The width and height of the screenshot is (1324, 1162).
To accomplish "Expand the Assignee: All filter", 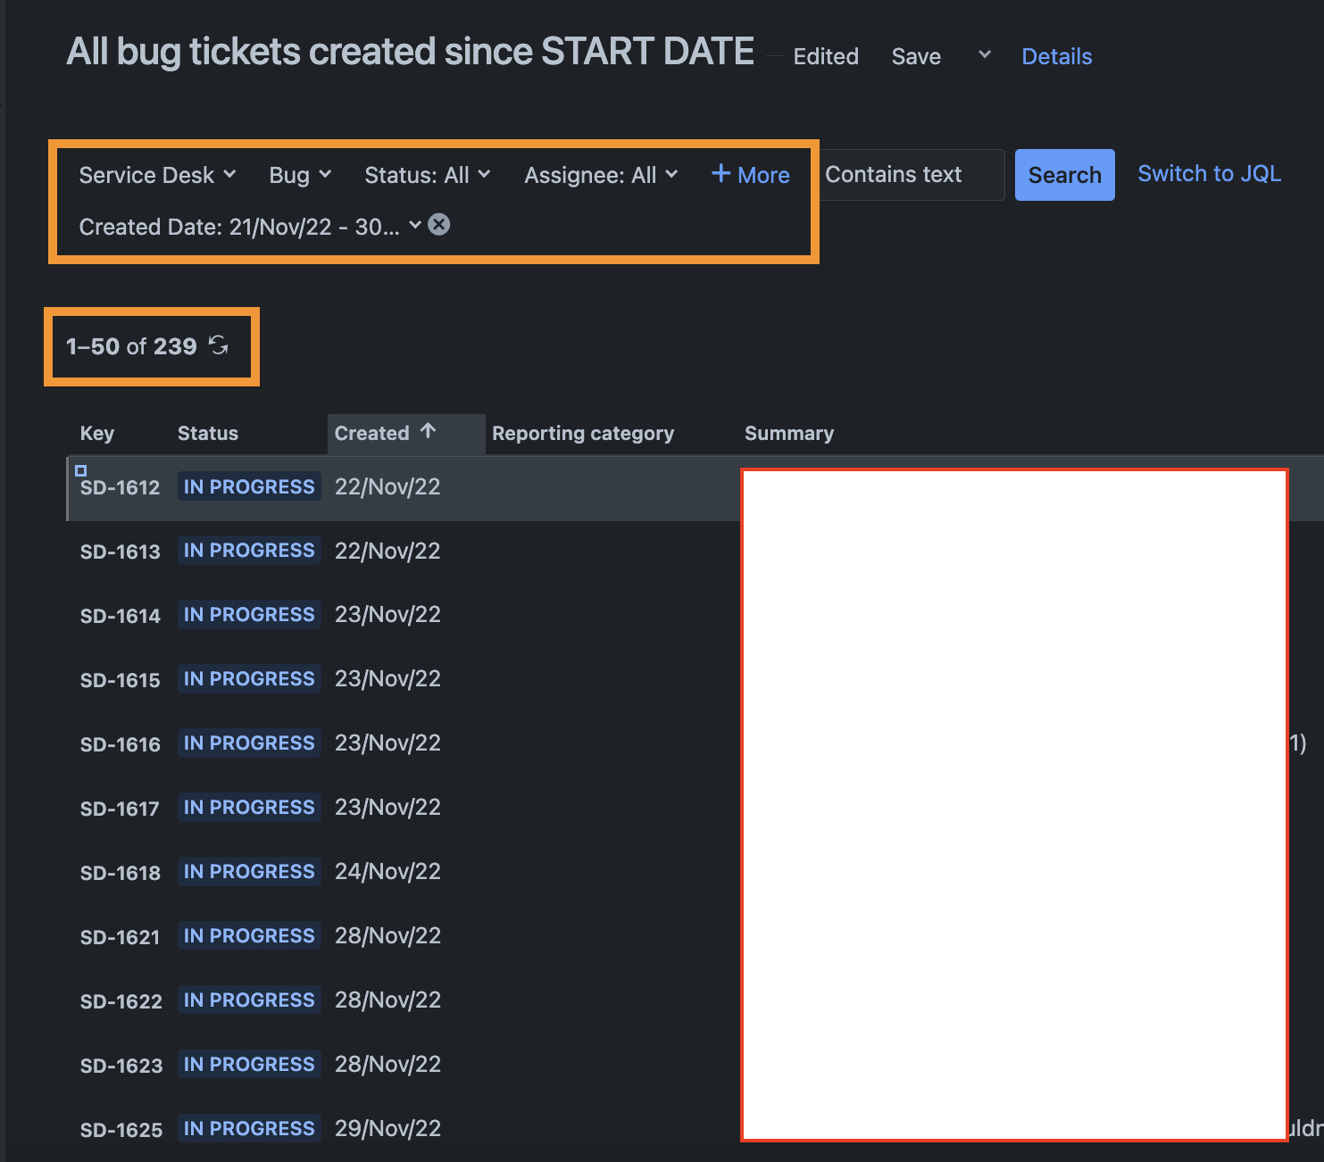I will [601, 175].
